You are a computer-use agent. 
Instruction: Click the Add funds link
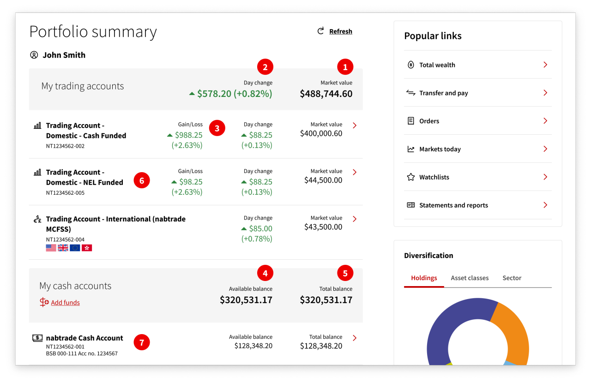click(65, 303)
